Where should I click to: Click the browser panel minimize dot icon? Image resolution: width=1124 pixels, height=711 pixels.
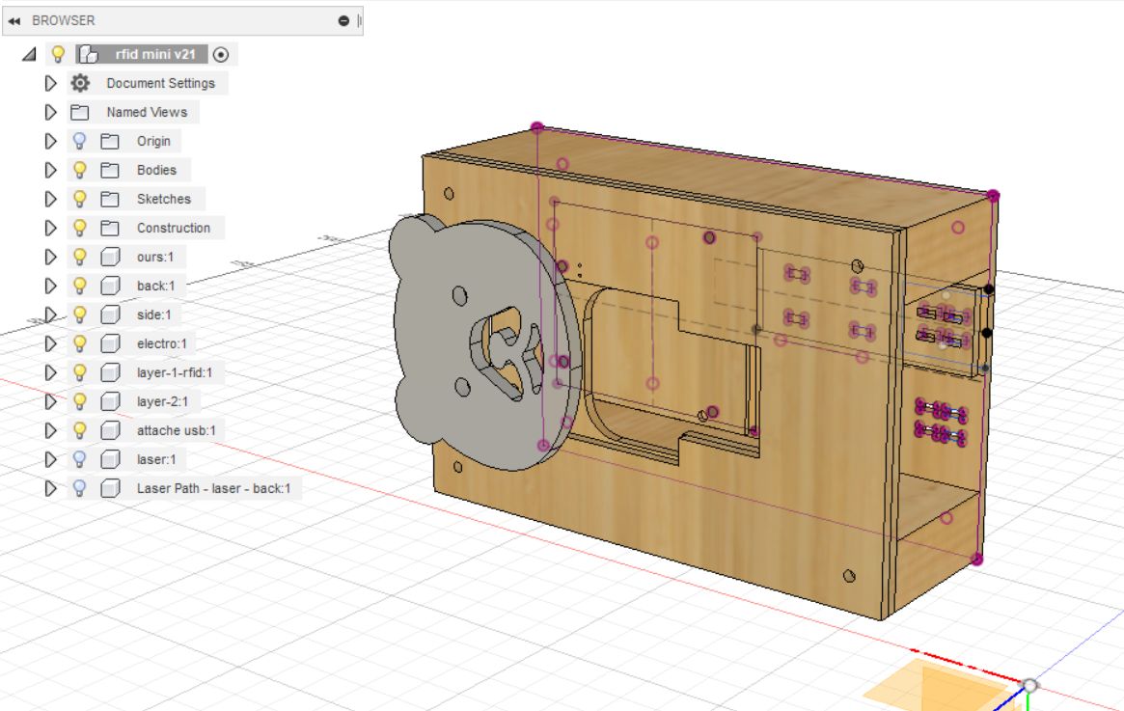(x=343, y=21)
